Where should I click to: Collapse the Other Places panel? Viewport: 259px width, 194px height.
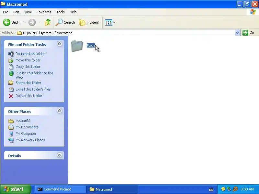(60, 111)
